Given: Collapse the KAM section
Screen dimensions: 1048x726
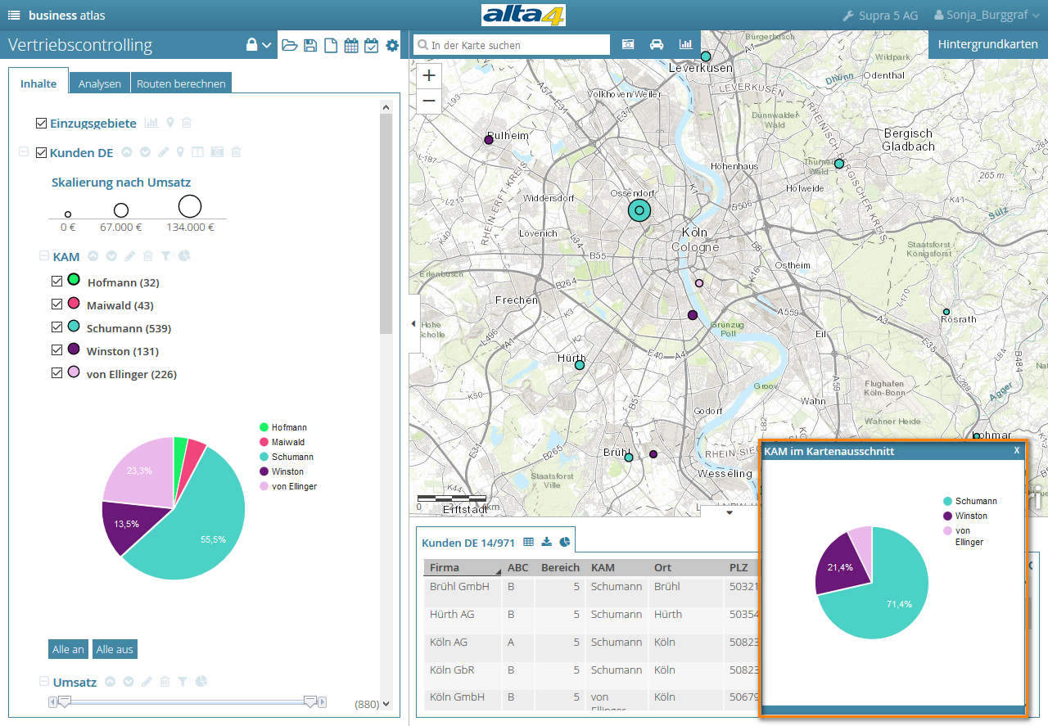Looking at the screenshot, I should click(44, 256).
